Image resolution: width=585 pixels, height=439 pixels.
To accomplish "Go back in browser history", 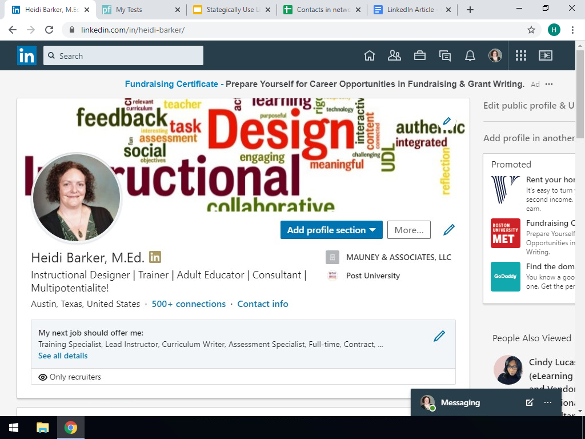I will tap(13, 30).
